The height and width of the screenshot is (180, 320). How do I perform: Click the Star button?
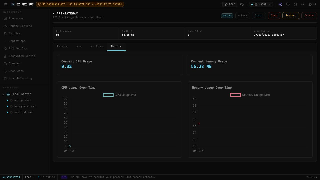pyautogui.click(x=230, y=4)
